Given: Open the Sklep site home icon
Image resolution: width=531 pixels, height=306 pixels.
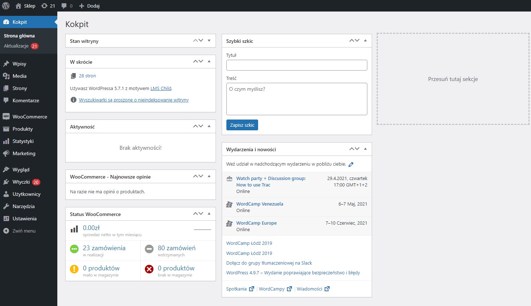Looking at the screenshot, I should click(x=18, y=6).
